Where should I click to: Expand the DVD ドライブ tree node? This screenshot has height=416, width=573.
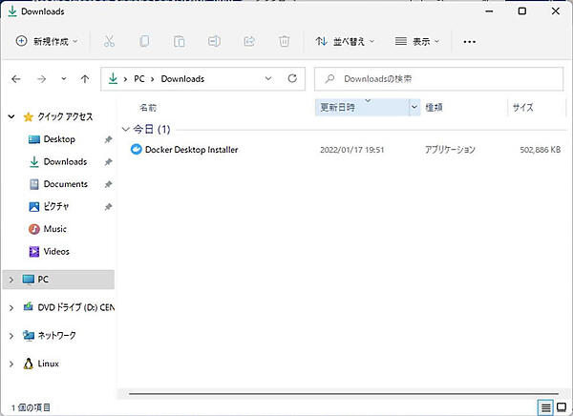(x=11, y=307)
